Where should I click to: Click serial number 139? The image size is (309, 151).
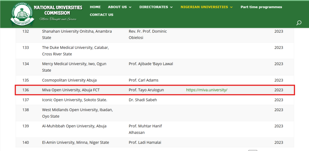[25, 126]
